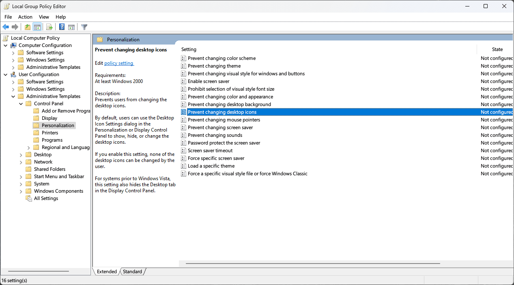Click the Programs folder icon in tree
The image size is (514, 285).
pos(37,140)
